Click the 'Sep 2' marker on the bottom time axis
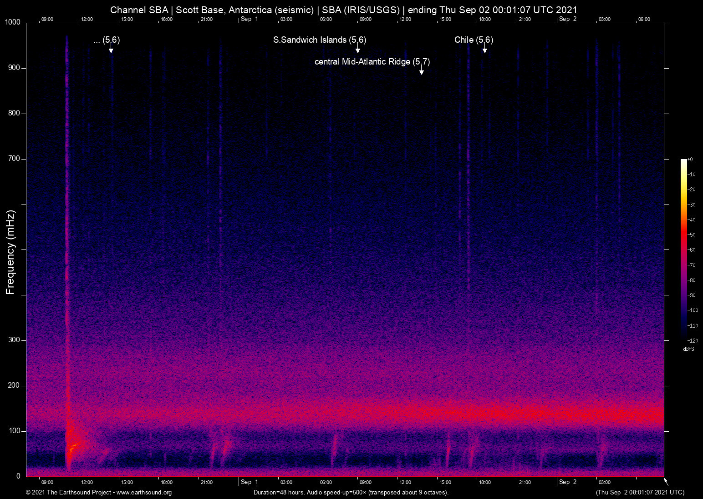The image size is (703, 499). [x=567, y=482]
